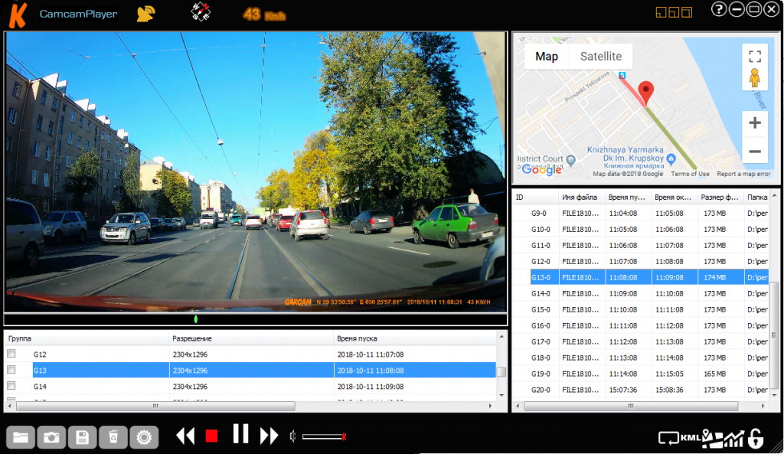Click the unlock padlock icon bottom right

pos(756,438)
